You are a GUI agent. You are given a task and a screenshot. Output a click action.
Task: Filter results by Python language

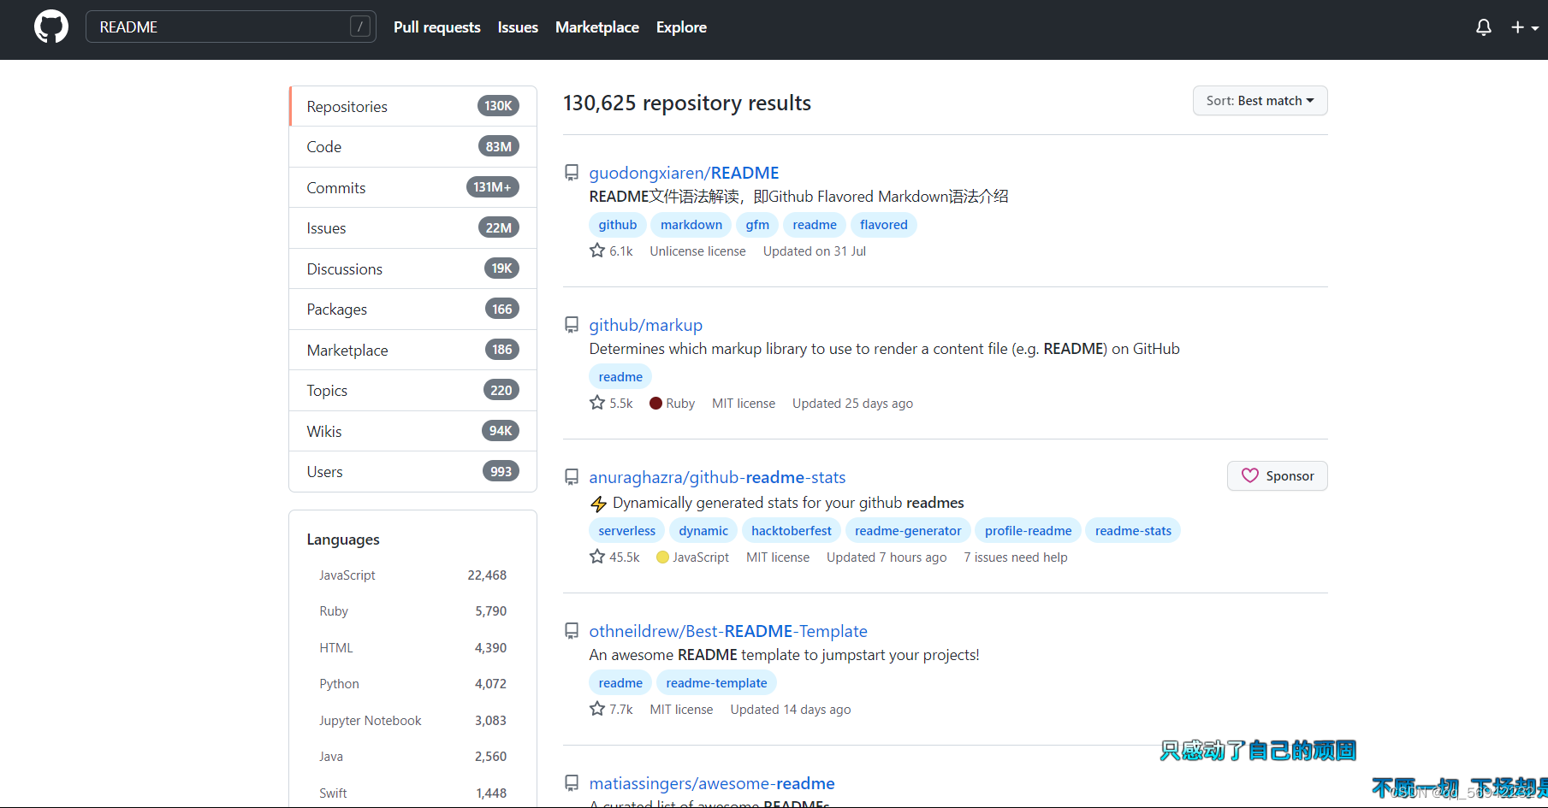click(x=413, y=684)
